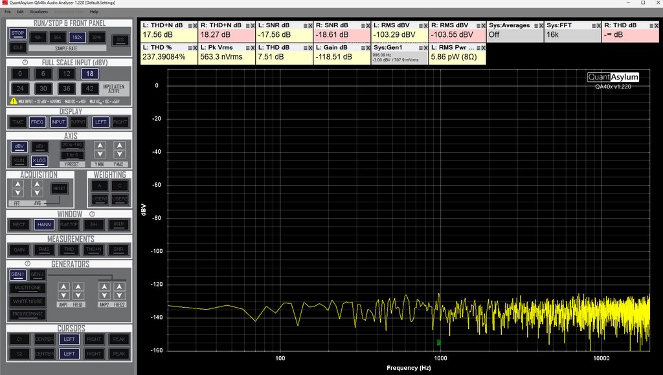The image size is (663, 375).
Task: Open menu icon on R: THD+N dB tile
Action: [x=248, y=26]
